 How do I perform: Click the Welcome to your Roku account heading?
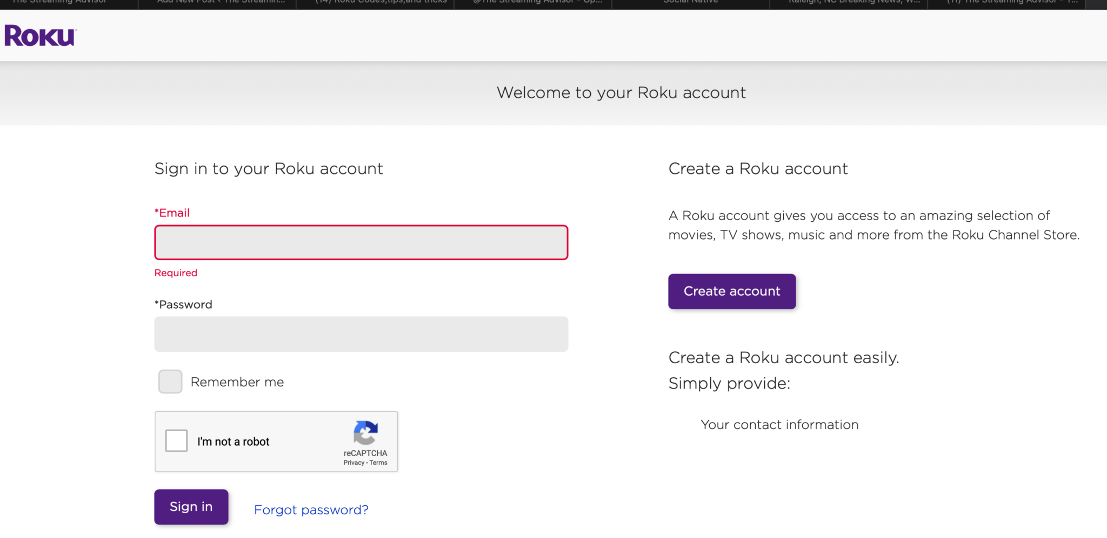point(622,93)
